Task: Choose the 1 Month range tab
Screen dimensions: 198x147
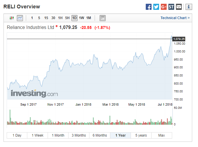Action: 58,135
